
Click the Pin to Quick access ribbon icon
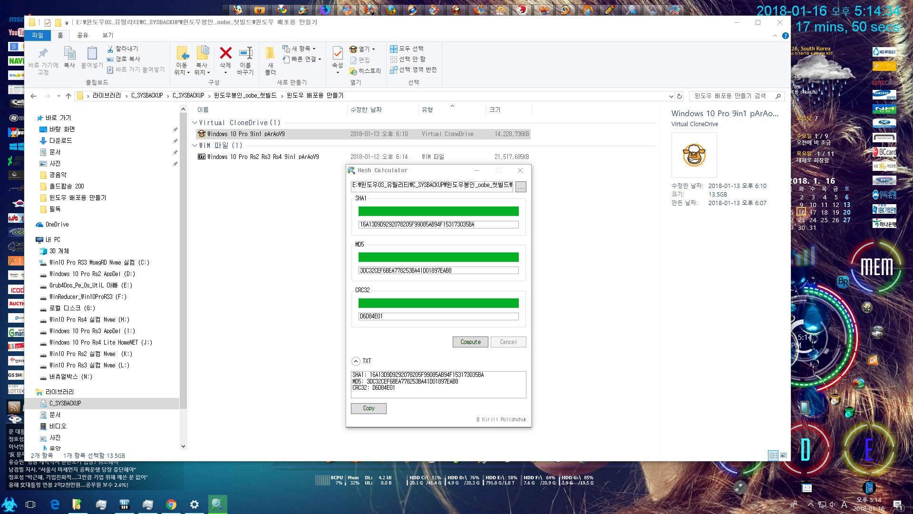43,53
